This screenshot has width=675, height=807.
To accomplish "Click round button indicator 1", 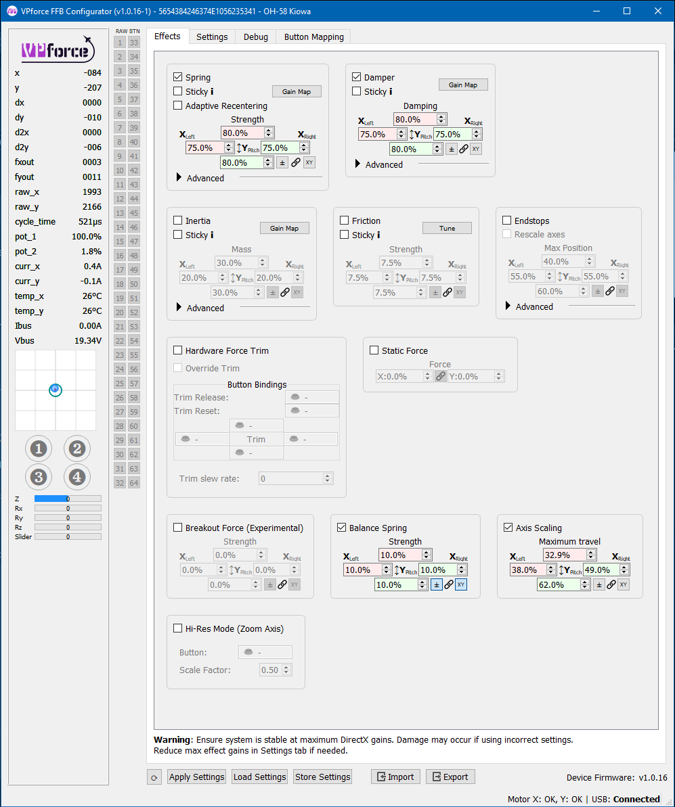I will (39, 448).
